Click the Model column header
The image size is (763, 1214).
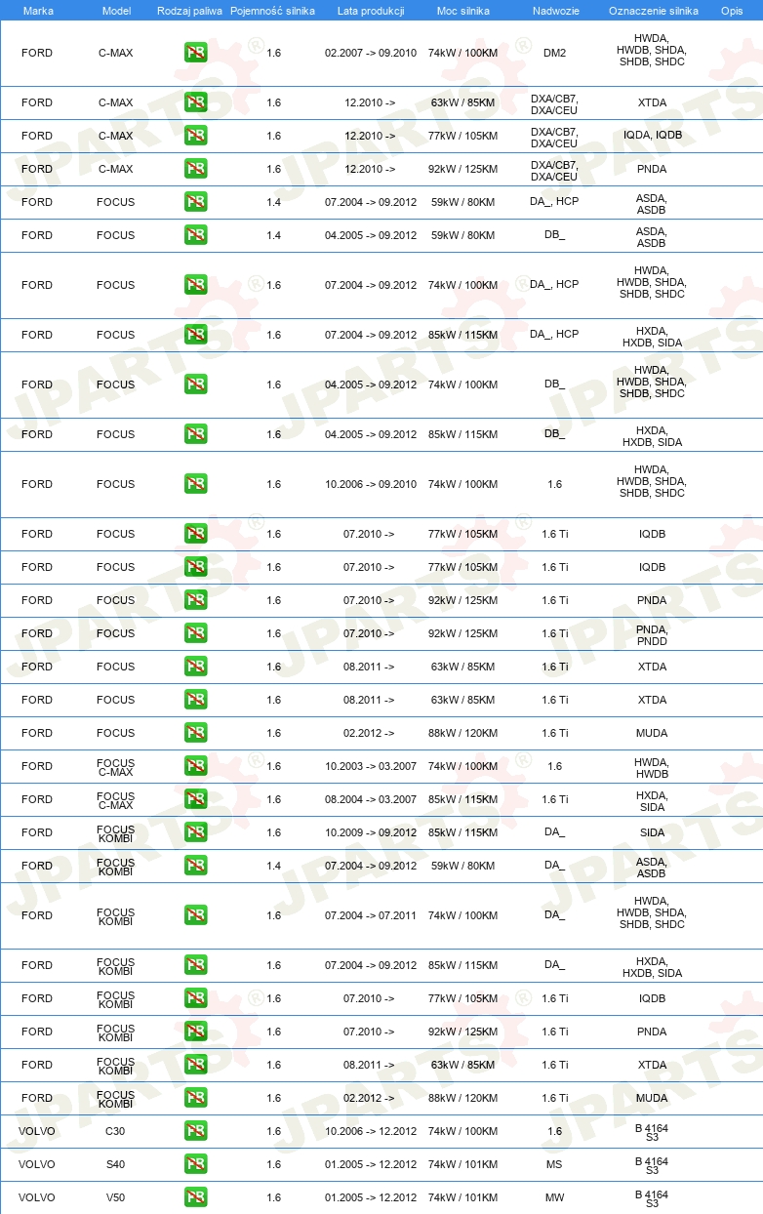tap(116, 10)
